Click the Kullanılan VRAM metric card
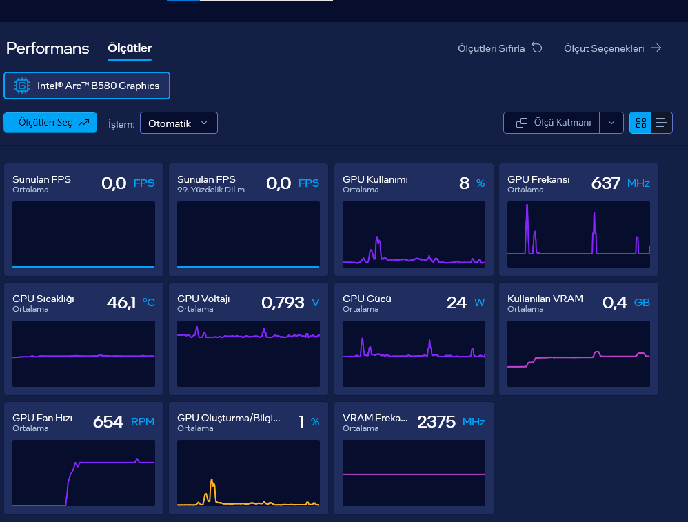This screenshot has height=522, width=688. coord(578,339)
